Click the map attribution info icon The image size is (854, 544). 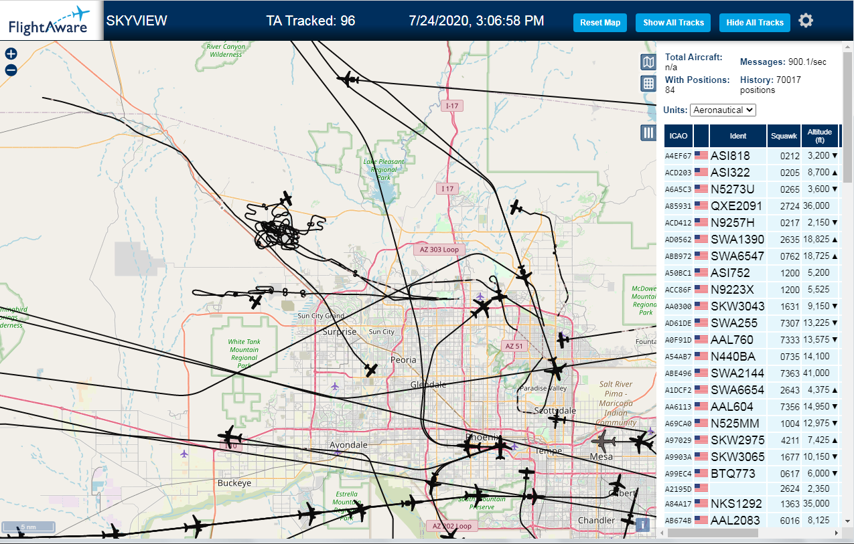(x=643, y=525)
